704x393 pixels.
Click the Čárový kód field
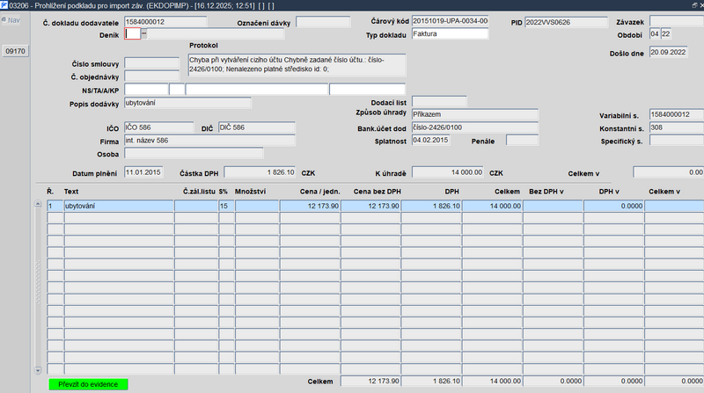(x=450, y=20)
